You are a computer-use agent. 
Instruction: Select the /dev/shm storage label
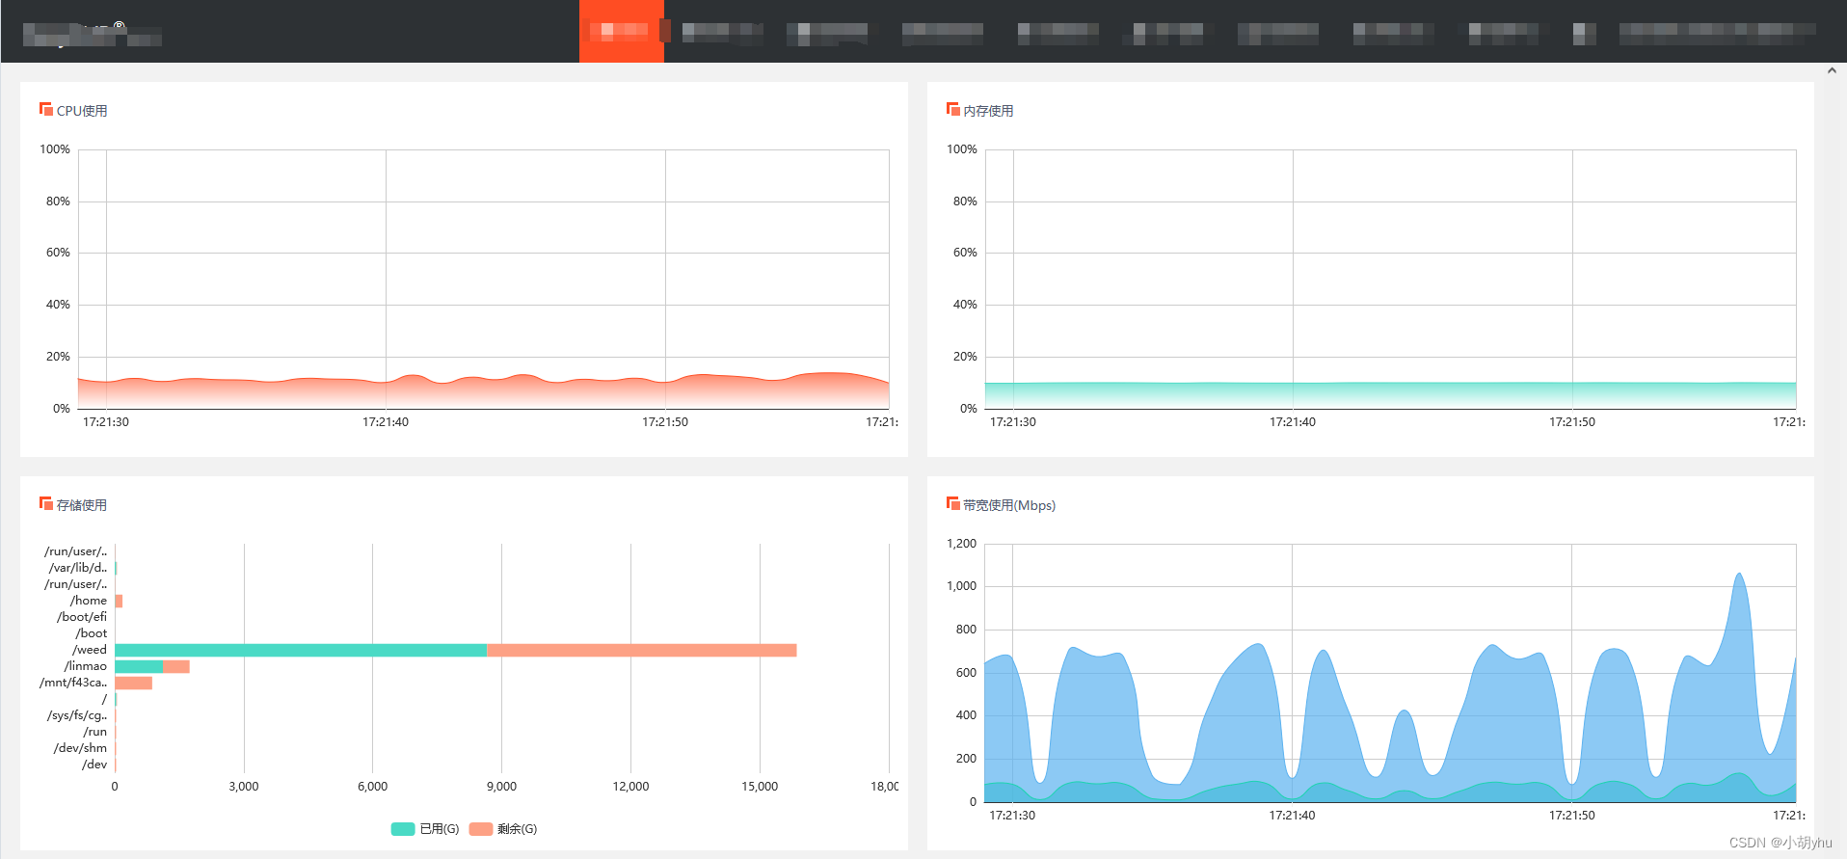click(81, 748)
